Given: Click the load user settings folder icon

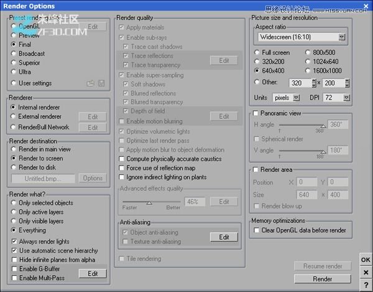Looking at the screenshot, I should 90,83.
